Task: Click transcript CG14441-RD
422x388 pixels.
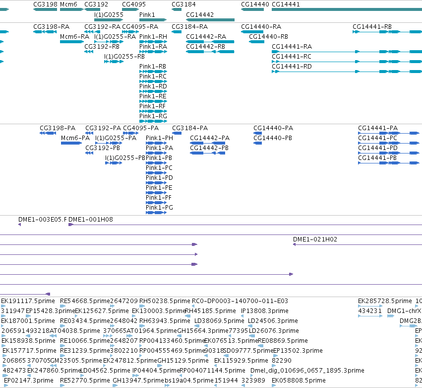Action: click(x=292, y=67)
